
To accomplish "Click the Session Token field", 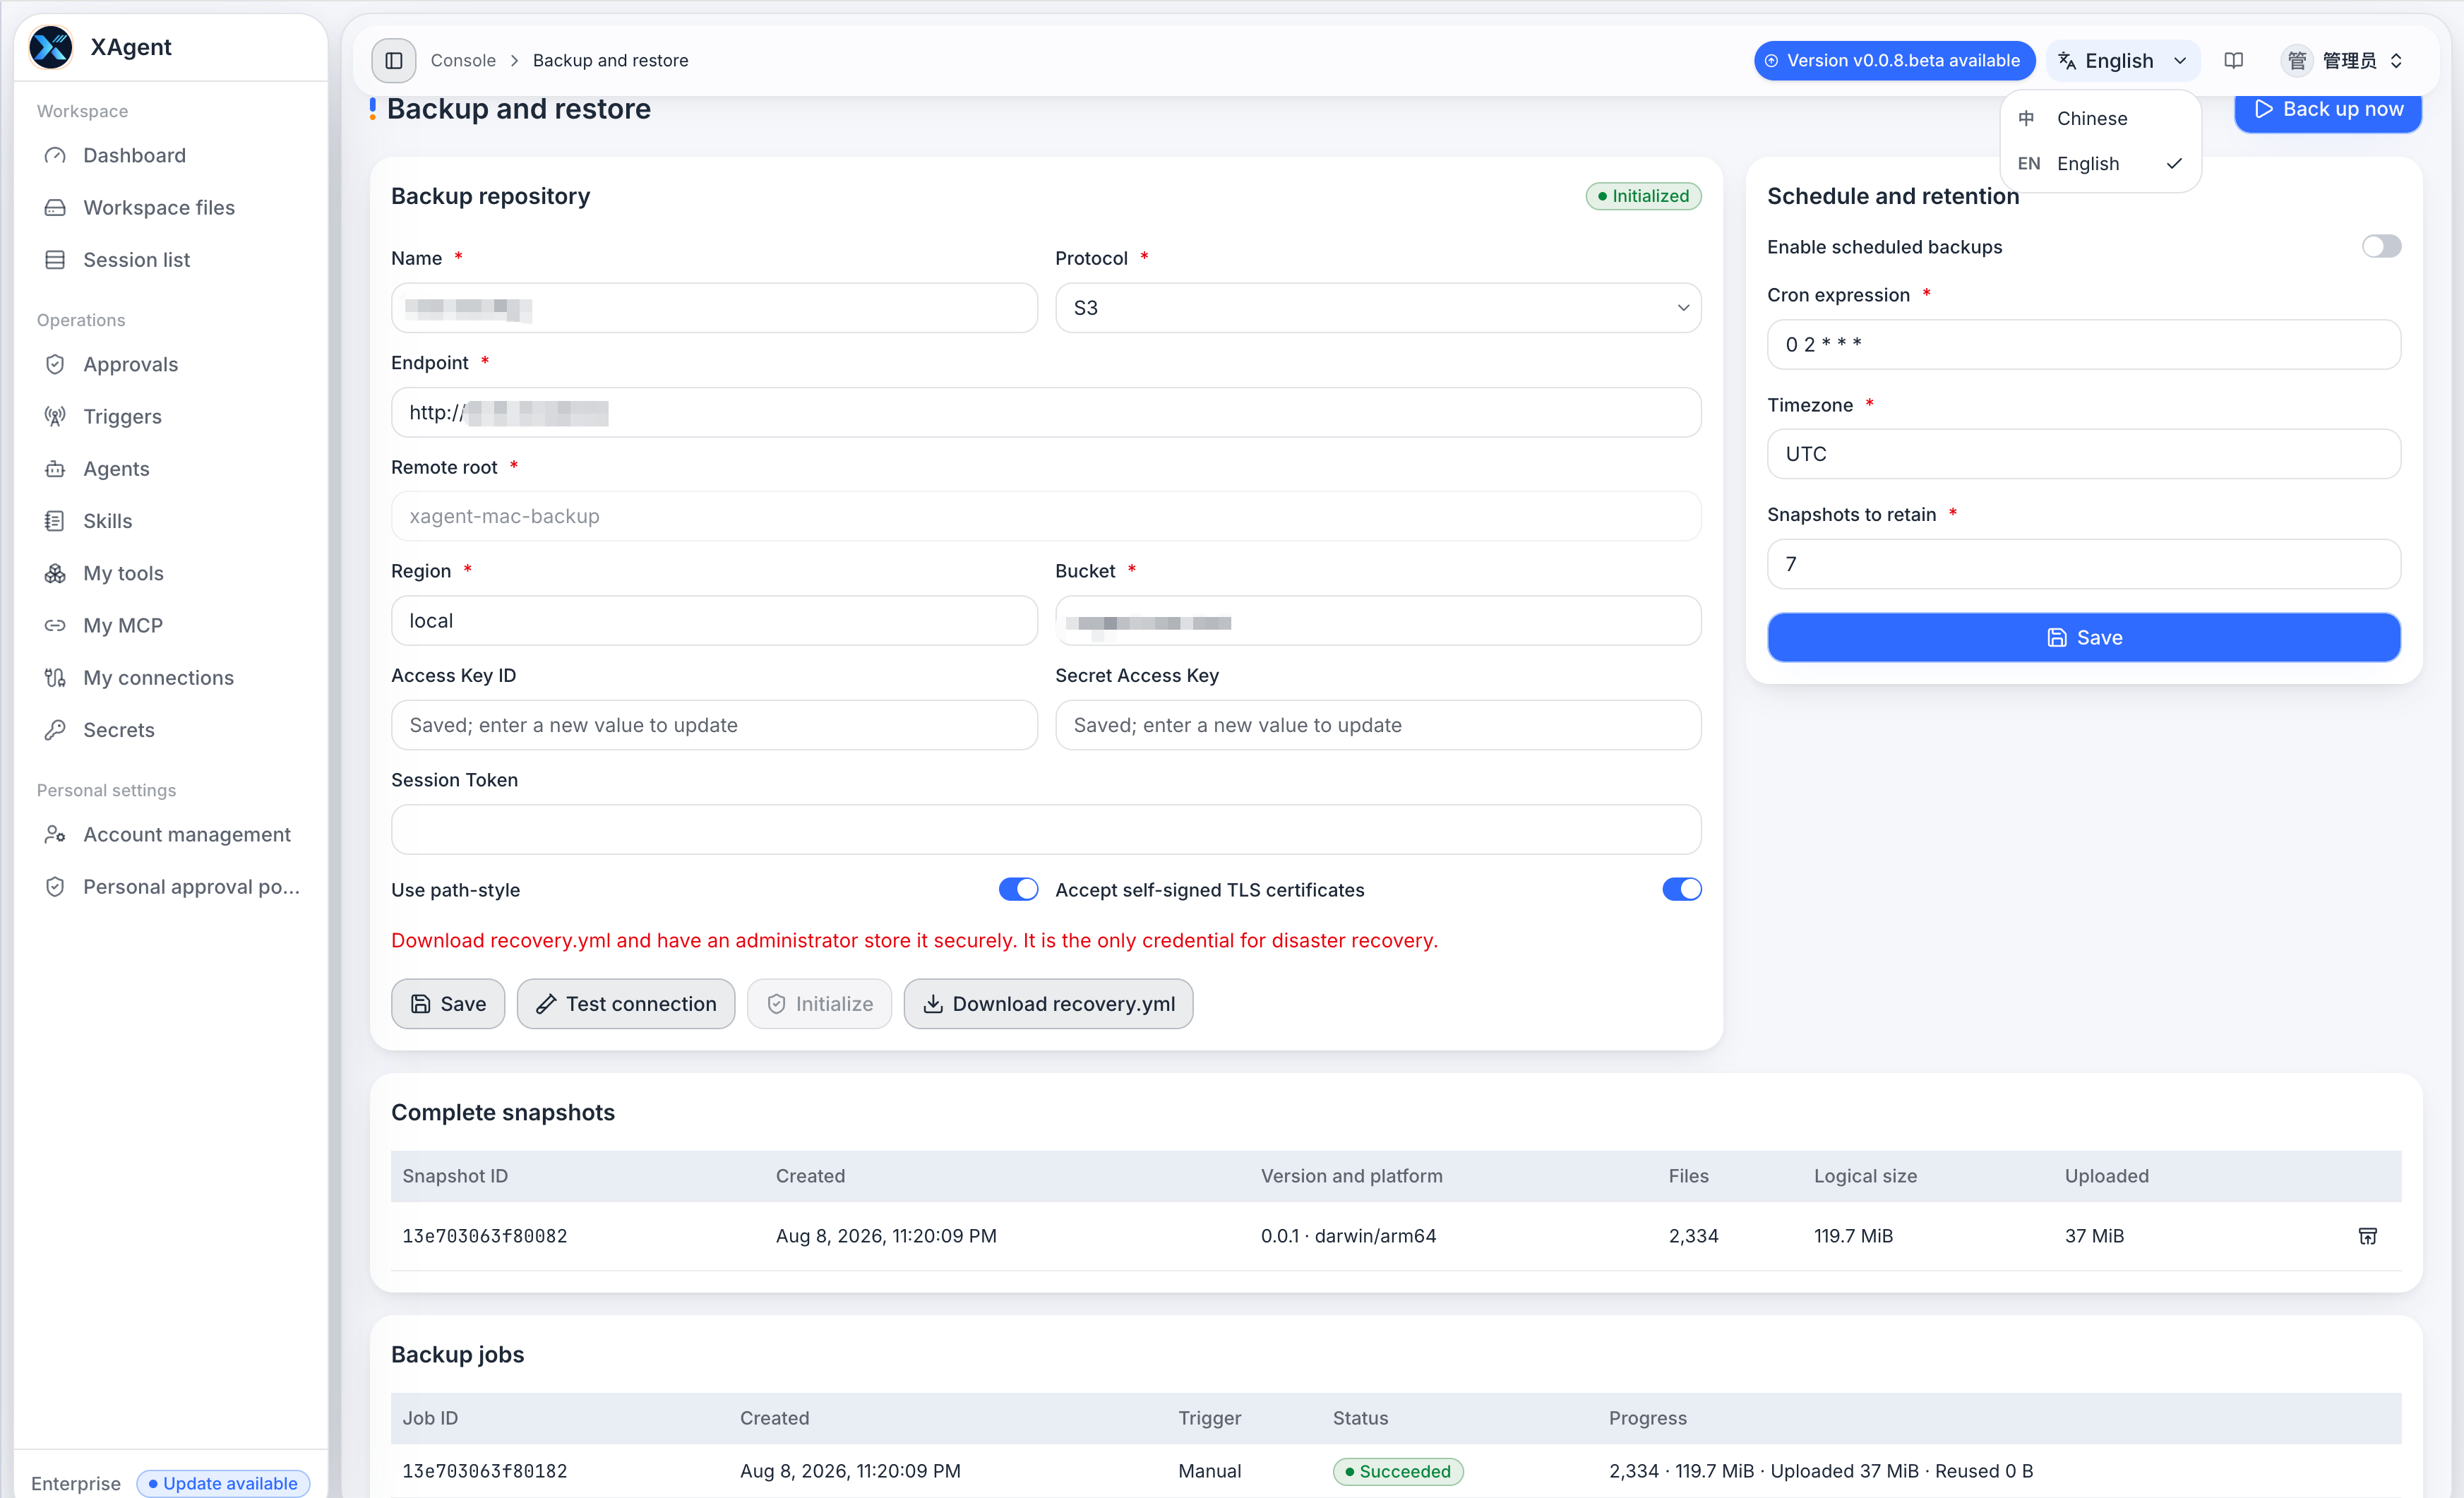I will click(x=1045, y=829).
